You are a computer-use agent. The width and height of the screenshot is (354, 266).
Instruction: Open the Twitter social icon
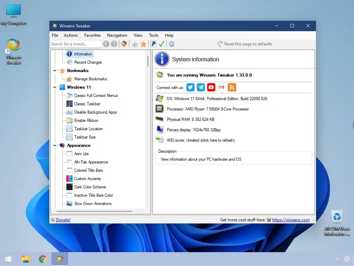[190, 87]
